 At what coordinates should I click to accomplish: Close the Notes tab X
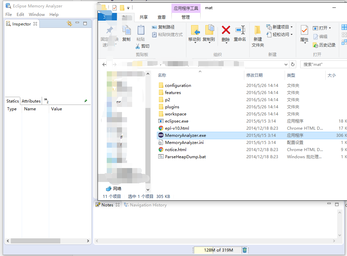118,205
